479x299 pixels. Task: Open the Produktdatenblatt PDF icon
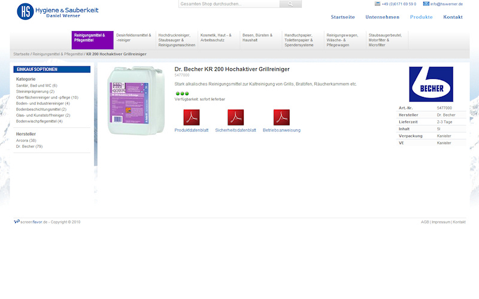[192, 117]
